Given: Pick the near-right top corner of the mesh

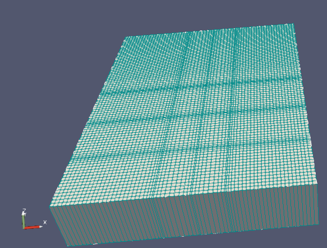Looking at the screenshot, I should pos(317,184).
